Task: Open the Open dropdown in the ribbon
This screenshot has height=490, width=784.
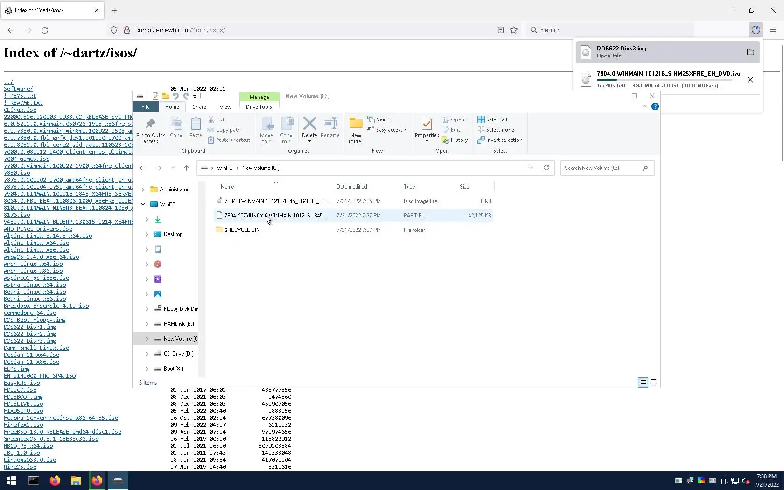Action: pyautogui.click(x=455, y=119)
